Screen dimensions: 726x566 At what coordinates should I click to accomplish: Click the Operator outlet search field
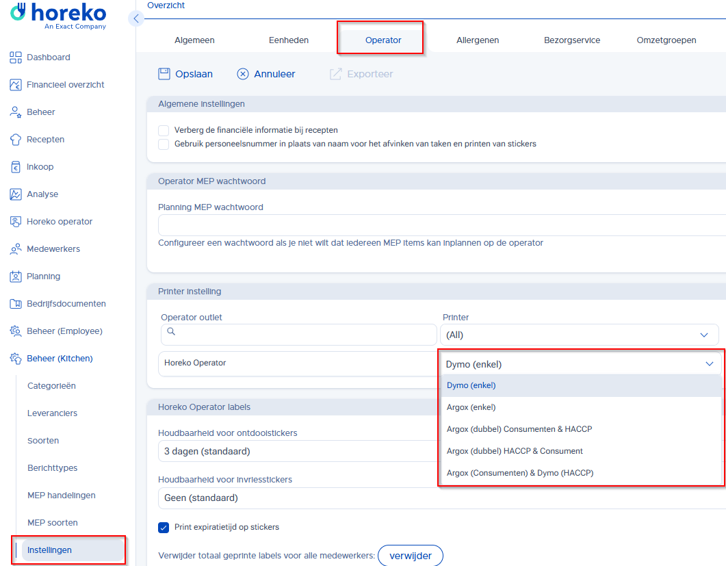point(298,335)
